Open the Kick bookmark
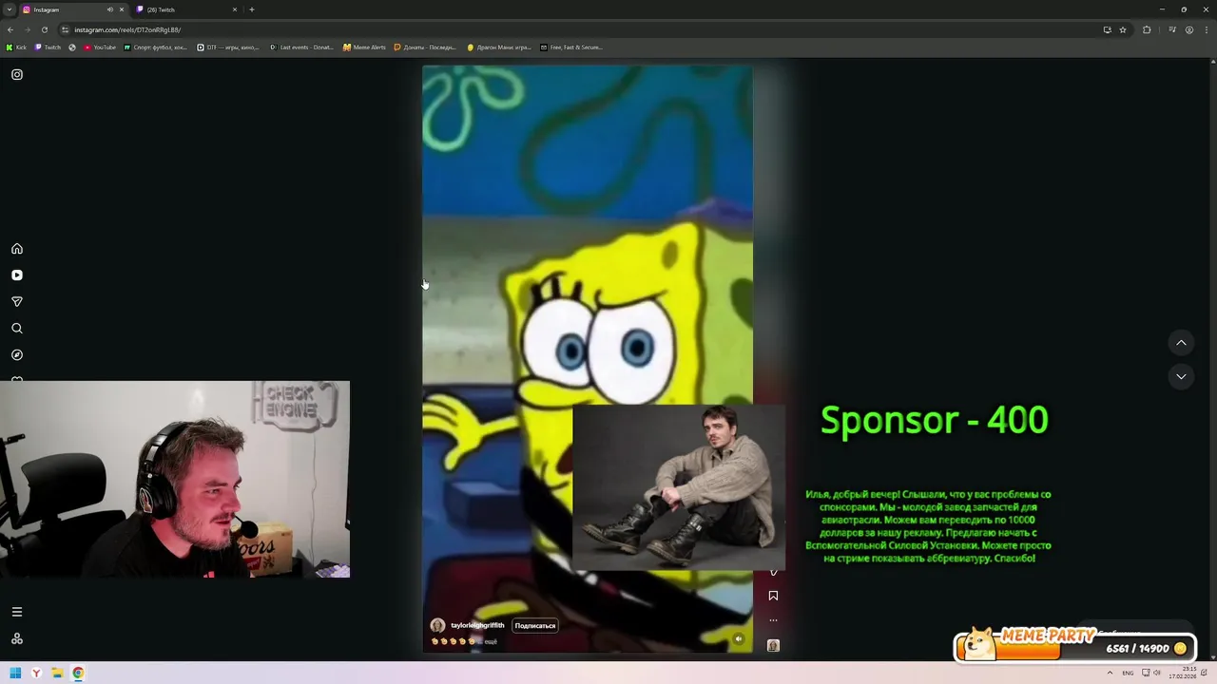This screenshot has width=1217, height=684. coord(16,47)
